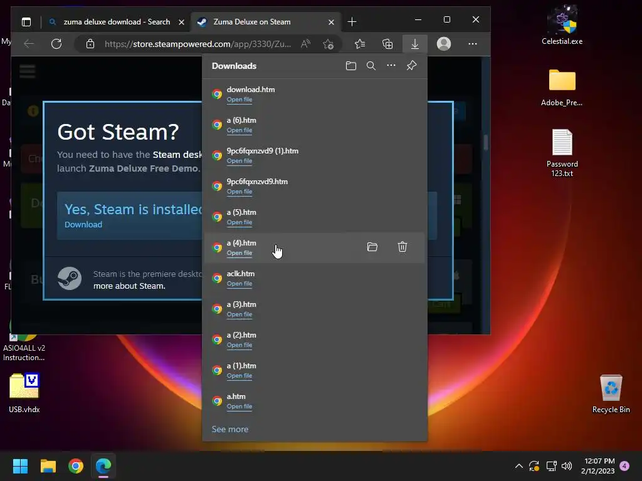Open file link under 9pc6fqxnzvd9.htm
The height and width of the screenshot is (481, 642).
pos(239,192)
